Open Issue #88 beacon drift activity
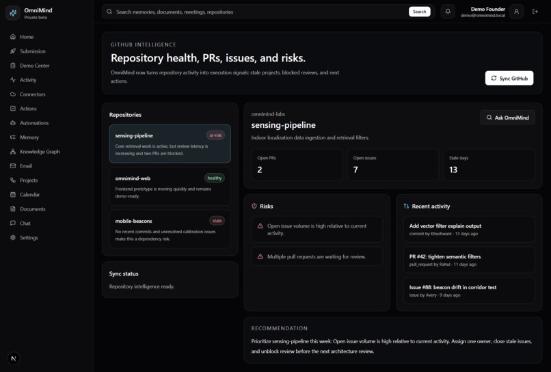The width and height of the screenshot is (551, 372). 469,291
